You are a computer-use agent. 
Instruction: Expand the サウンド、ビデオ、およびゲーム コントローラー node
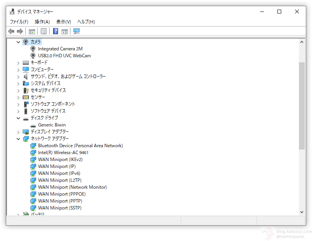(x=18, y=76)
